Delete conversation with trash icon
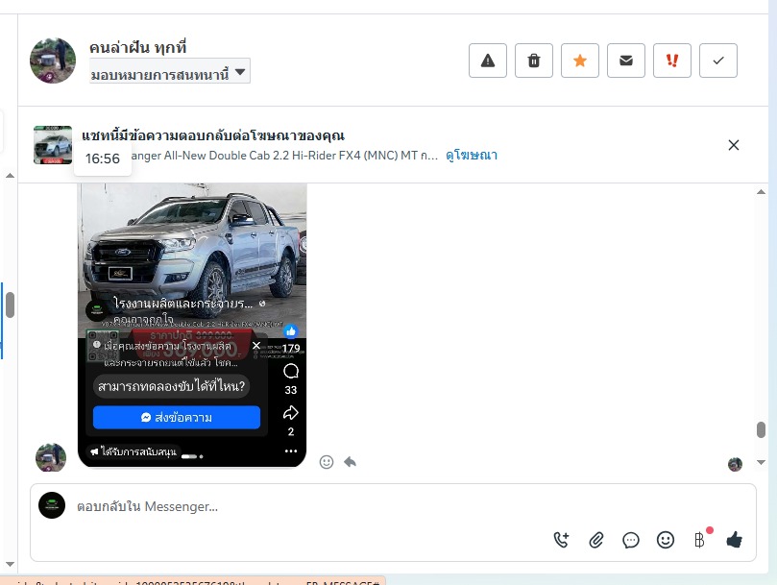777x585 pixels. (534, 61)
